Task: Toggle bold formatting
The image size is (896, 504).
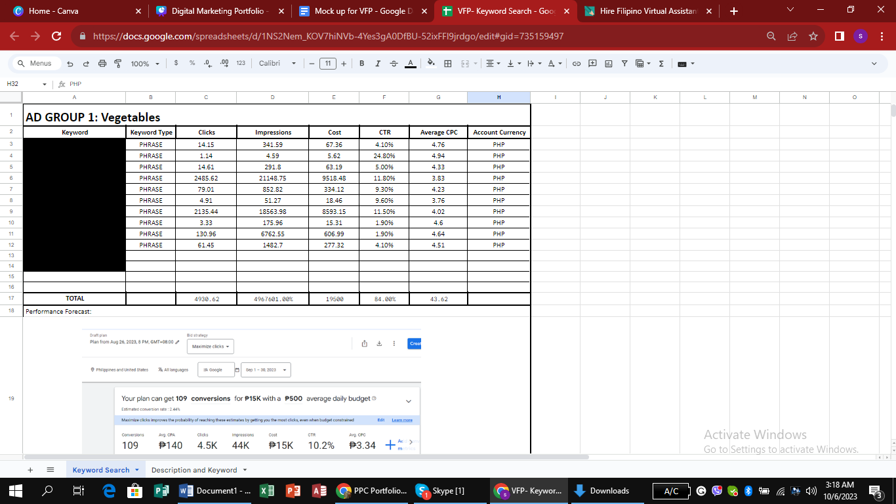Action: coord(361,64)
